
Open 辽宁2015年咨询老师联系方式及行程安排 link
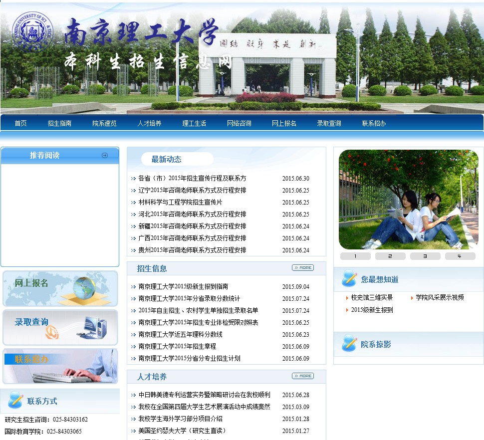click(192, 191)
